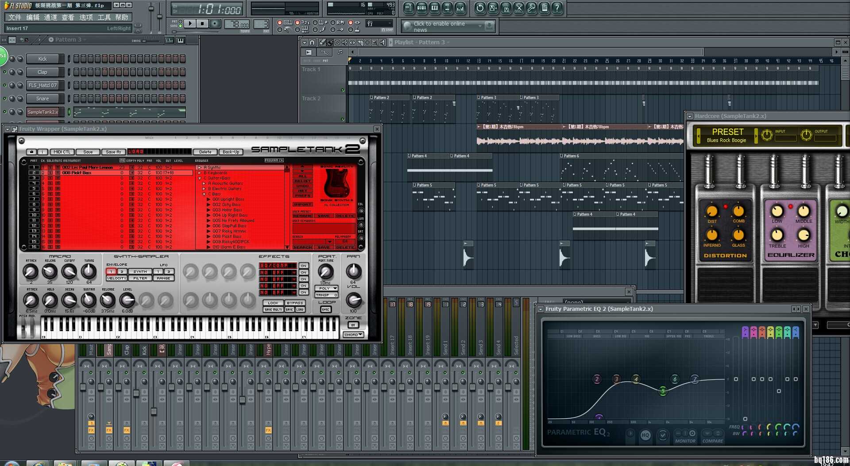Screen dimensions: 850x466
Task: Select Song mode radio button
Action: point(180,26)
